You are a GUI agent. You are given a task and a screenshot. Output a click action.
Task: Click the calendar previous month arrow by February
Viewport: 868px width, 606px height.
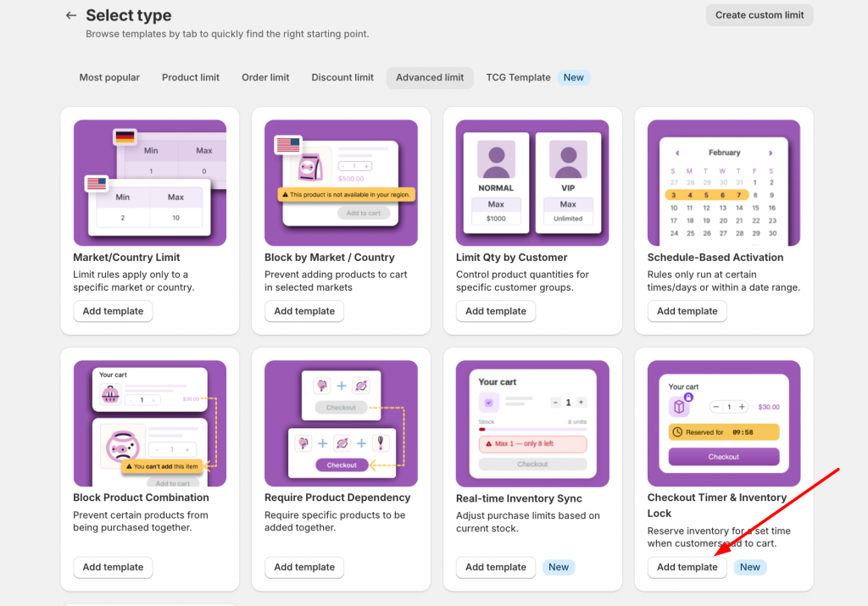tap(677, 153)
